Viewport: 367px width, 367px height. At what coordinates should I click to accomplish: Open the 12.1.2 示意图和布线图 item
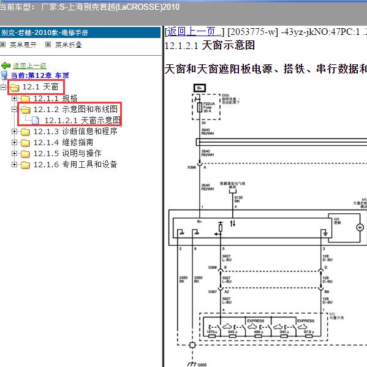(x=75, y=109)
